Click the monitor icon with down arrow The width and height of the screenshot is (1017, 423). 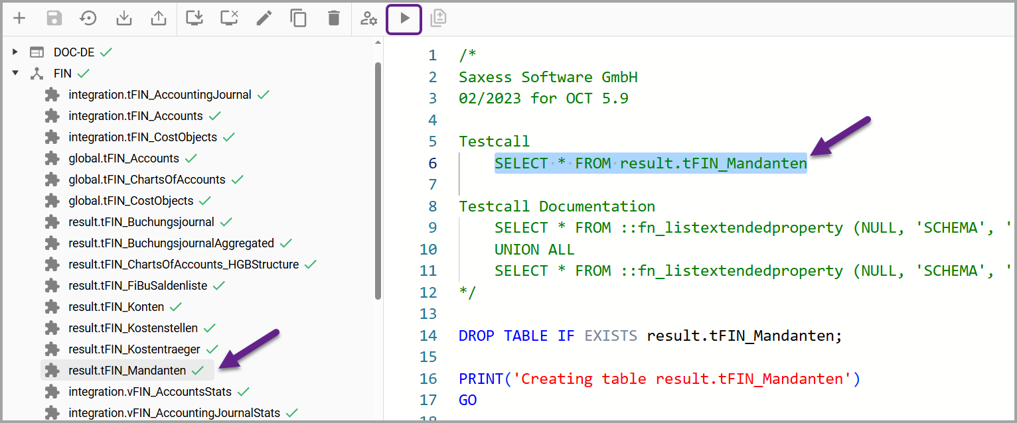(x=195, y=19)
